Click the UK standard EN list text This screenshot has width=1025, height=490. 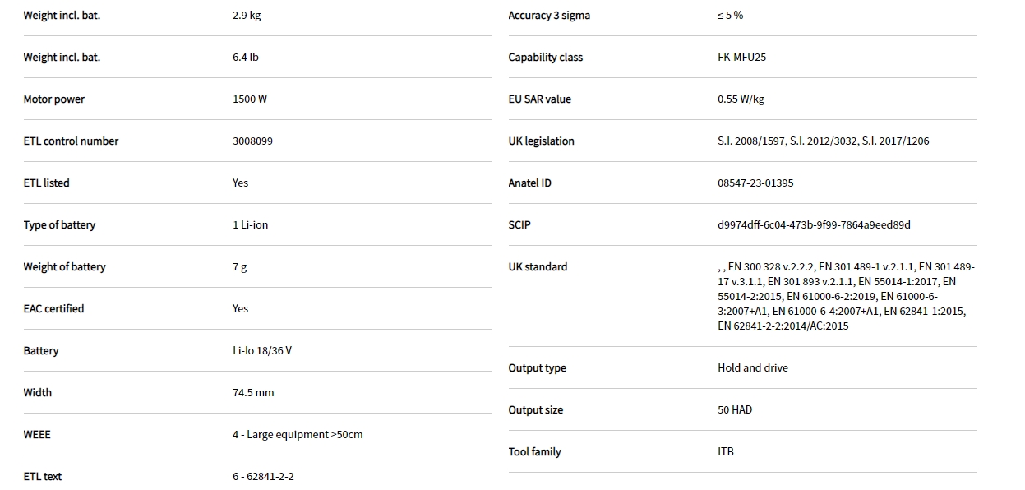pos(845,296)
